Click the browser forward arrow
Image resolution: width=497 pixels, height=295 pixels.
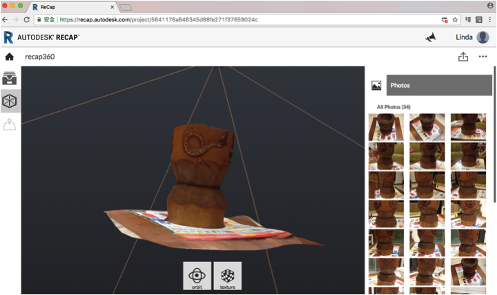click(x=15, y=19)
